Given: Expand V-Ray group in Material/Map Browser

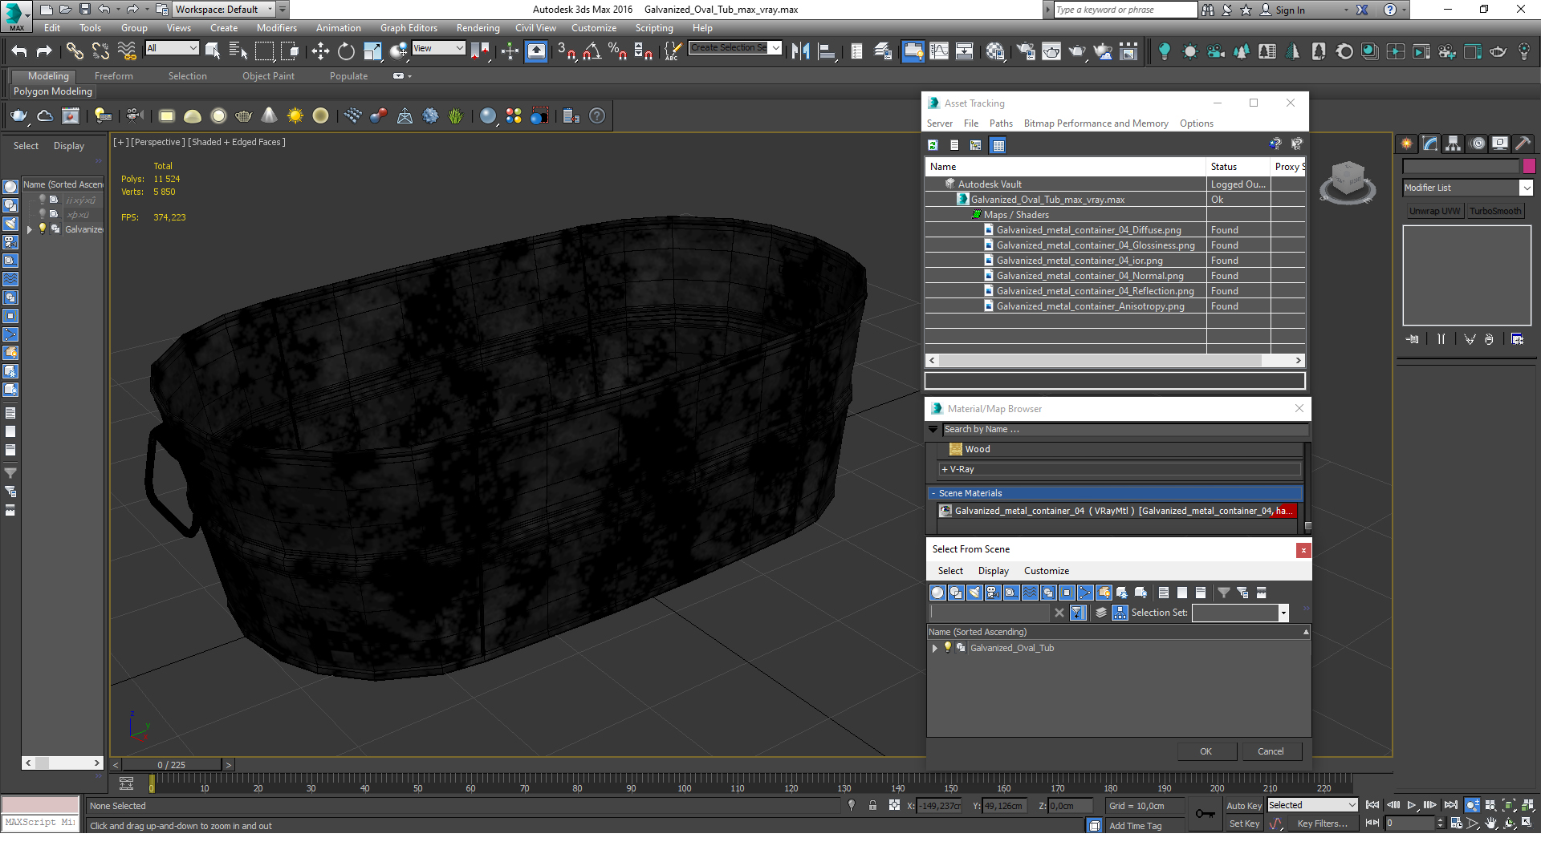Looking at the screenshot, I should click(945, 469).
